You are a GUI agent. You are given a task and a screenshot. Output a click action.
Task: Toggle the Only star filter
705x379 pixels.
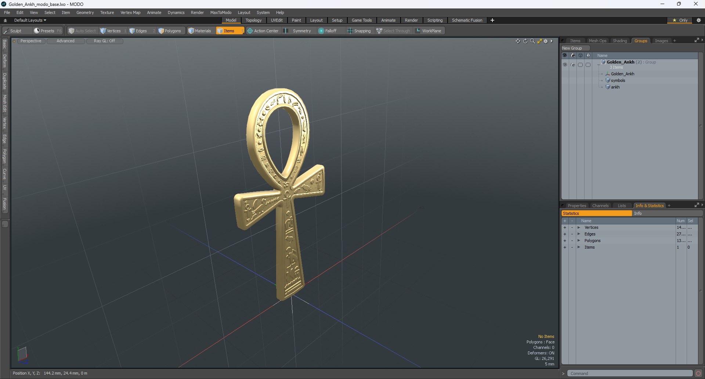680,20
